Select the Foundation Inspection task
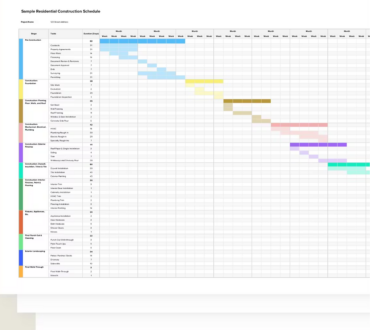The image size is (370, 330). (61, 97)
